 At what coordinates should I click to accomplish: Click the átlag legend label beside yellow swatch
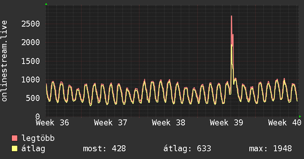coord(33,149)
